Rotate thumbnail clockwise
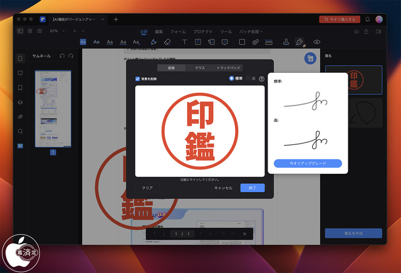Viewport: 401px width, 273px height. coord(71,56)
